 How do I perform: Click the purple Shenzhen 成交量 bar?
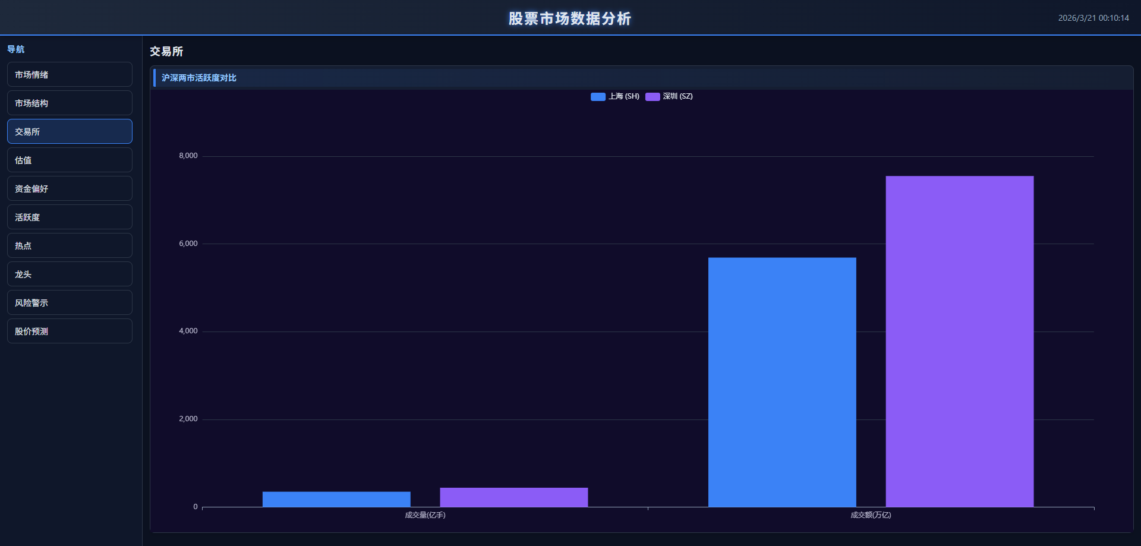point(513,497)
